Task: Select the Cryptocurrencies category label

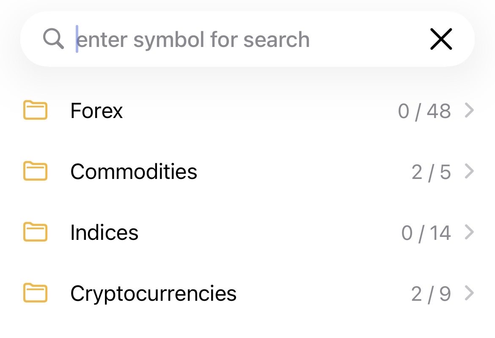Action: click(x=153, y=293)
